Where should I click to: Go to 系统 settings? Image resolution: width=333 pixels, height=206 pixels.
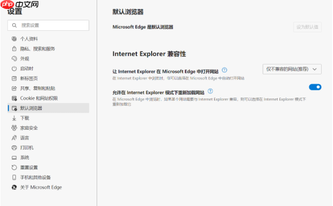(x=48, y=158)
